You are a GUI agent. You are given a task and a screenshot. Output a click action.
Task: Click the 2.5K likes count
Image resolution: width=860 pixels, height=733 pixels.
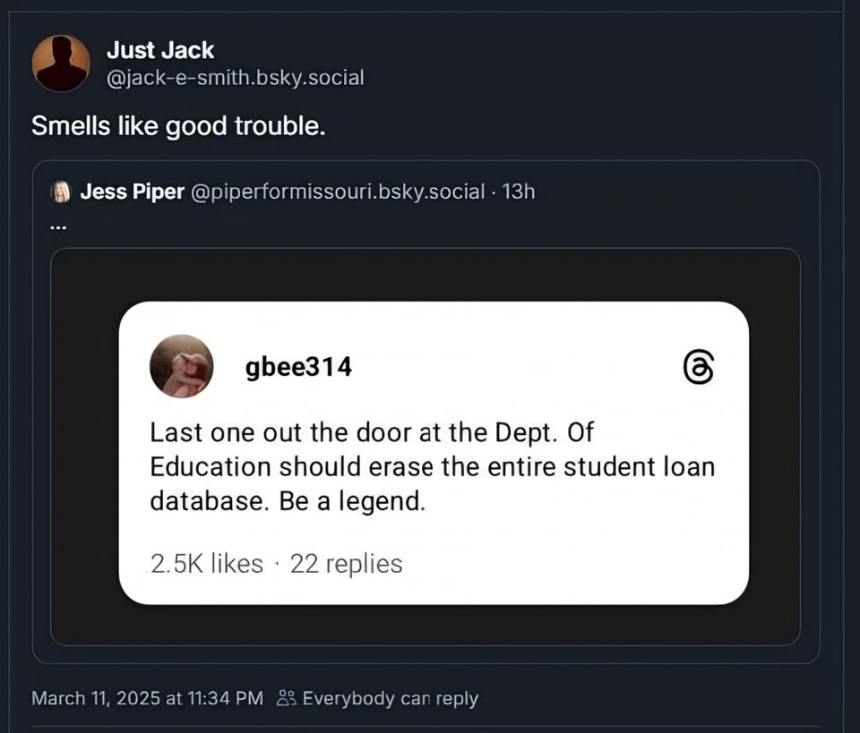click(207, 564)
